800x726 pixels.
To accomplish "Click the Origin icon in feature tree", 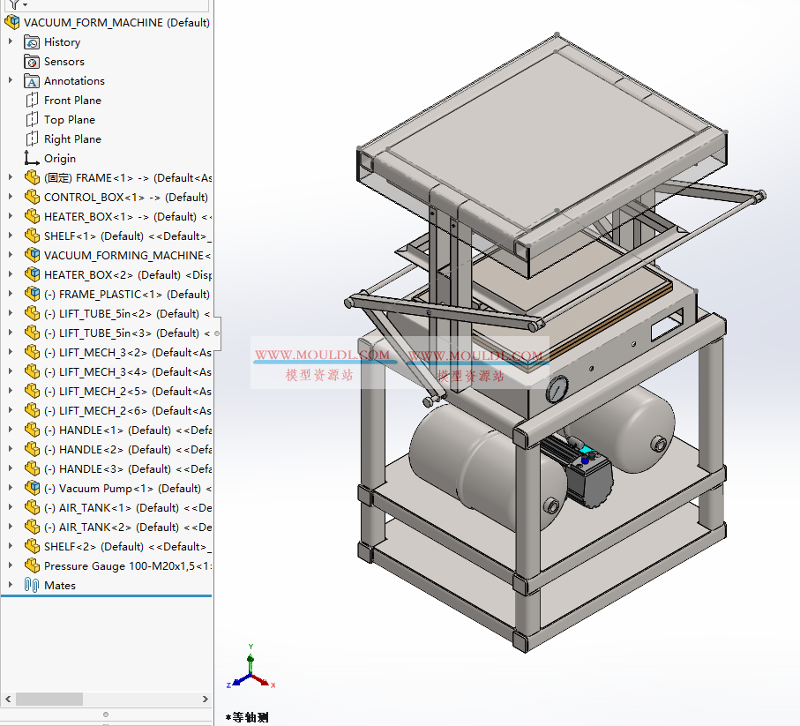I will tap(33, 159).
